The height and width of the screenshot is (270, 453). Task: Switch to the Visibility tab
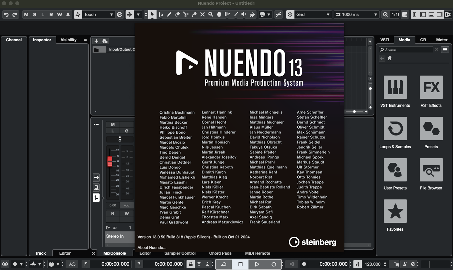click(x=69, y=40)
